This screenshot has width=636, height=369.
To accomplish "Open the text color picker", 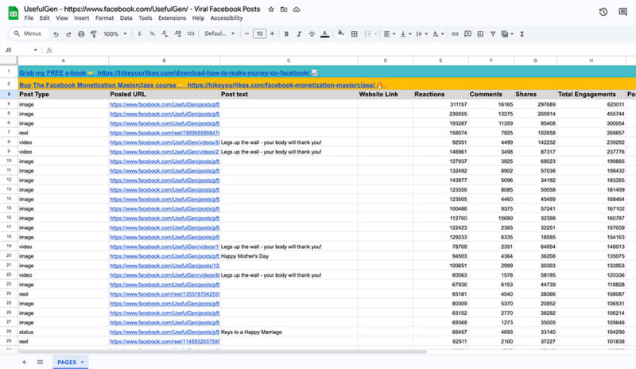I will [324, 34].
